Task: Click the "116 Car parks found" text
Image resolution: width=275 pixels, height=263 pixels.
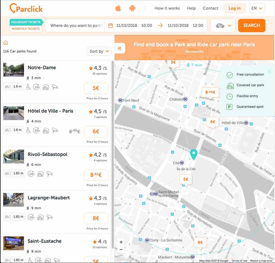Action: (x=20, y=51)
